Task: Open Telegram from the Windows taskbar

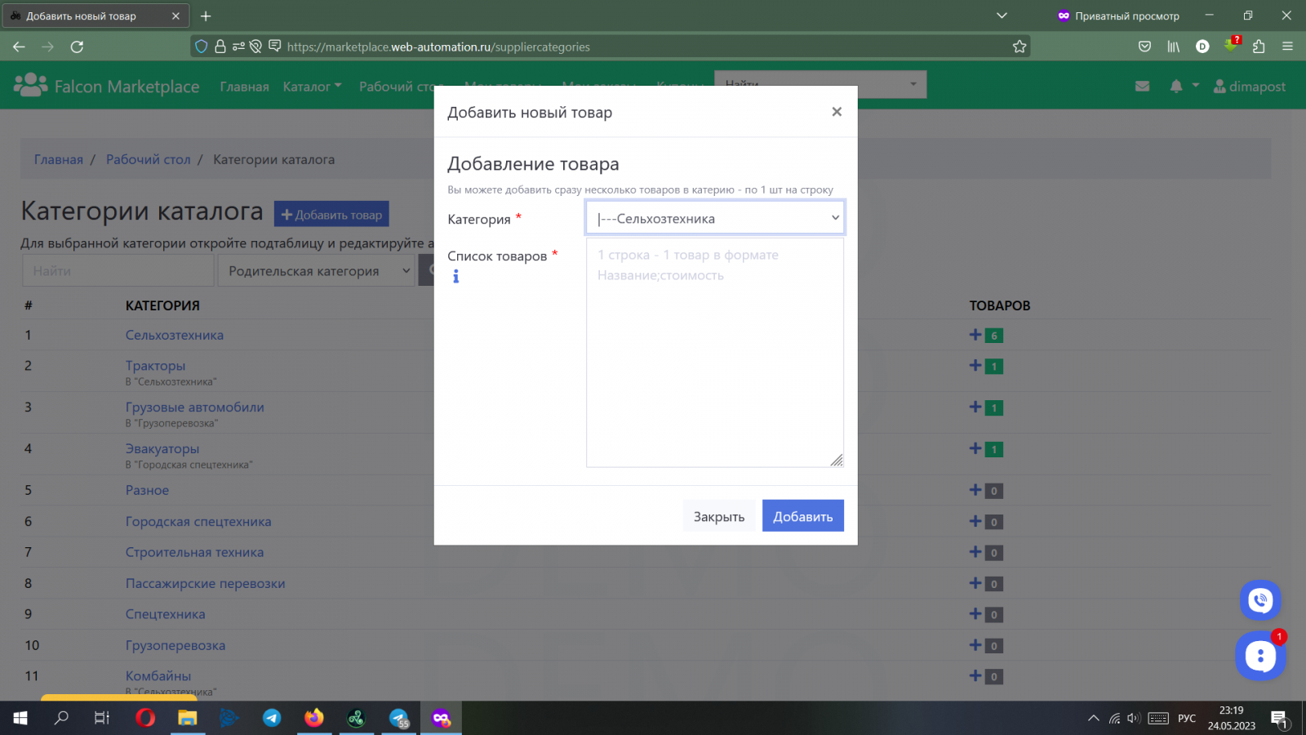Action: click(x=272, y=718)
